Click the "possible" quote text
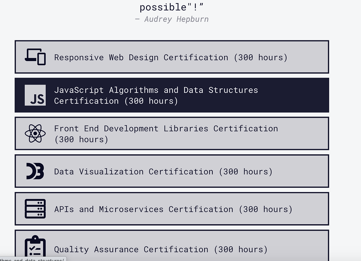Screen dimensions: 361x261 click(172, 7)
